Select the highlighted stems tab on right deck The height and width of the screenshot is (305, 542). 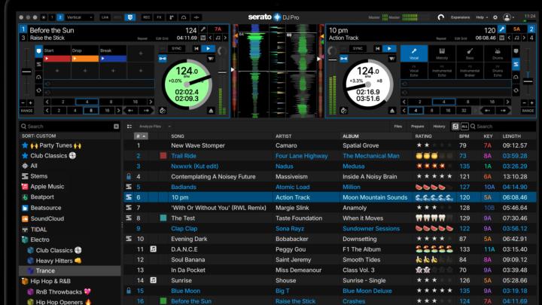[516, 64]
